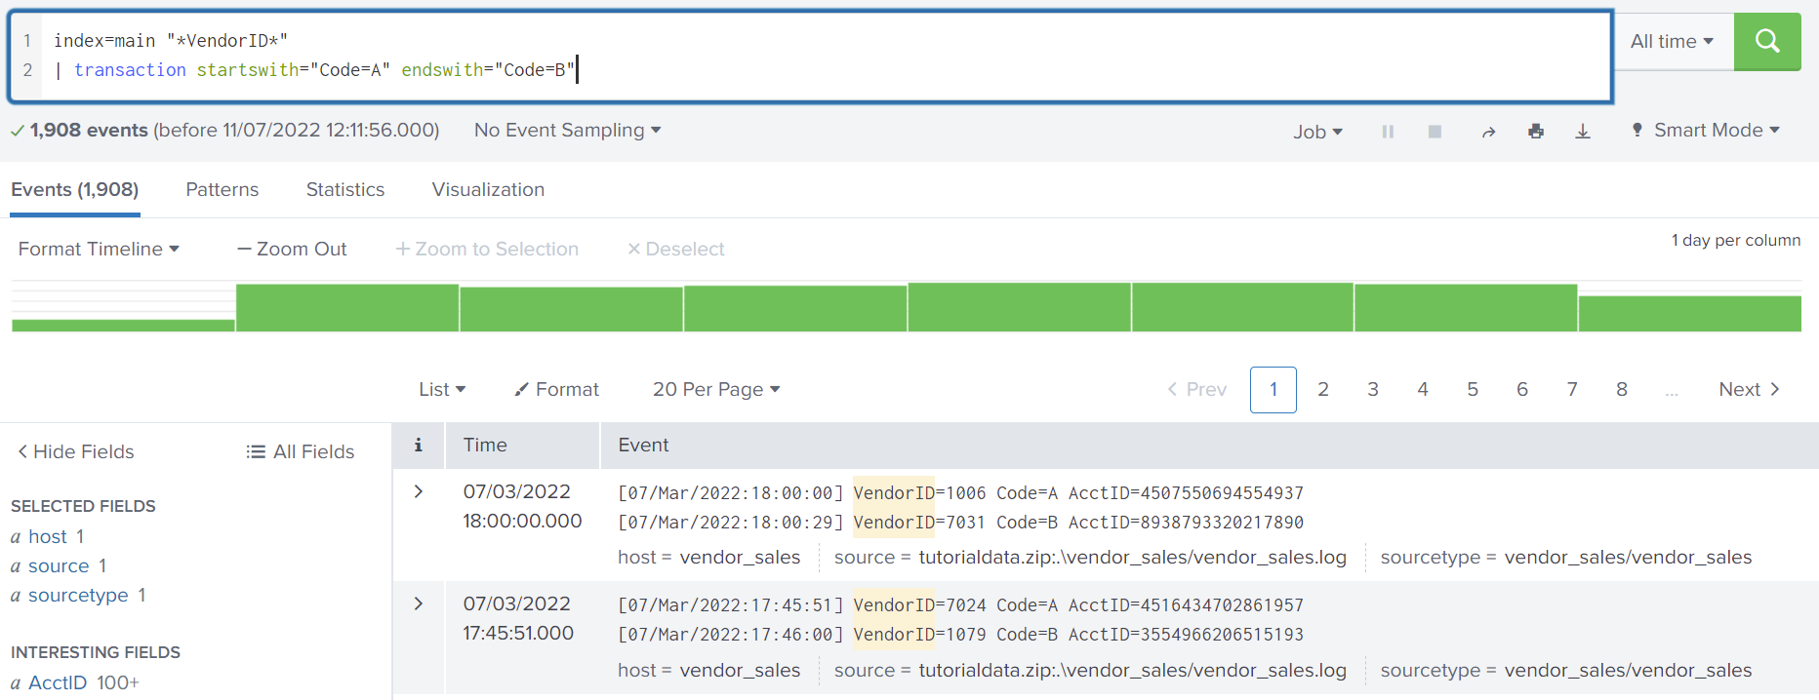Click inside the search query editor

point(878,56)
